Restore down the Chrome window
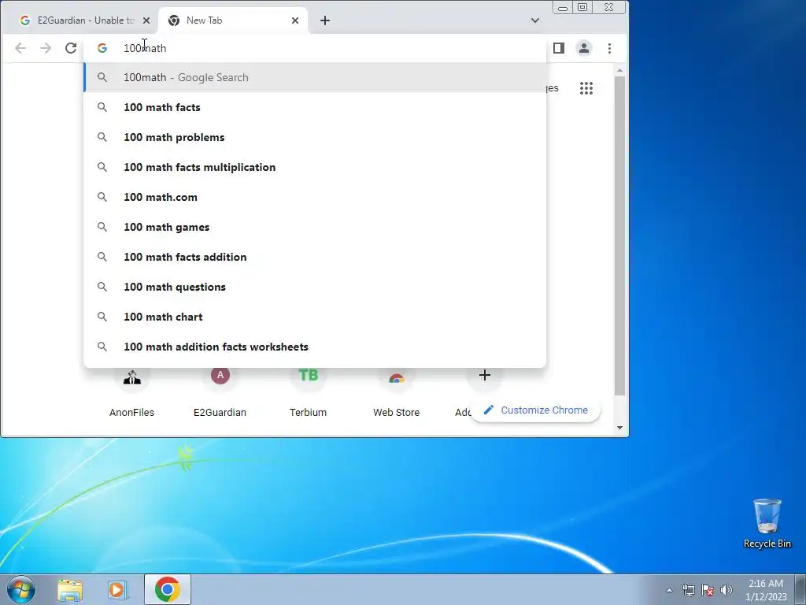Screen dimensions: 806x605 pos(582,7)
